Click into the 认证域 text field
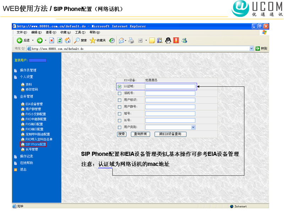 [x=170, y=87]
